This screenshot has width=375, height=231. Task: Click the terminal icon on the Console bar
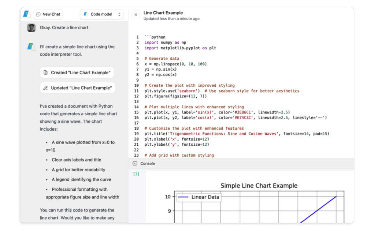135,163
